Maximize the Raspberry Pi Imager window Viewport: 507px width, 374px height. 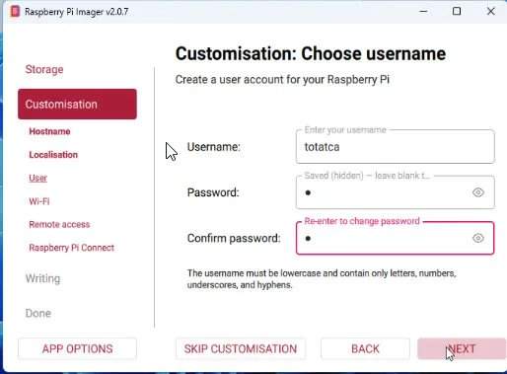coord(457,11)
